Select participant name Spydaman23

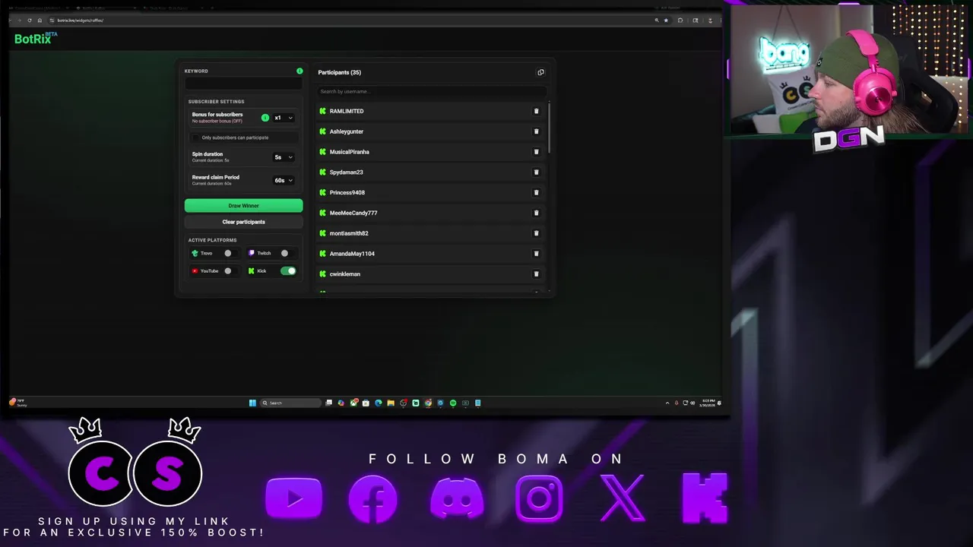pos(346,172)
